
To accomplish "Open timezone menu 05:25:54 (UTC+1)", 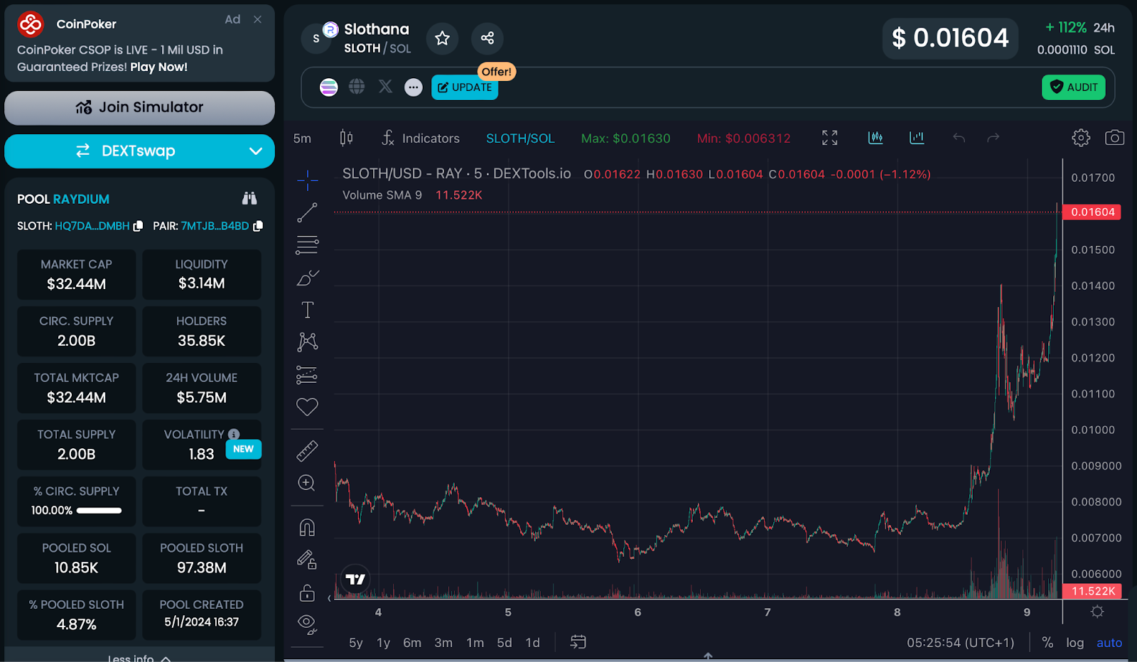I will coord(961,643).
